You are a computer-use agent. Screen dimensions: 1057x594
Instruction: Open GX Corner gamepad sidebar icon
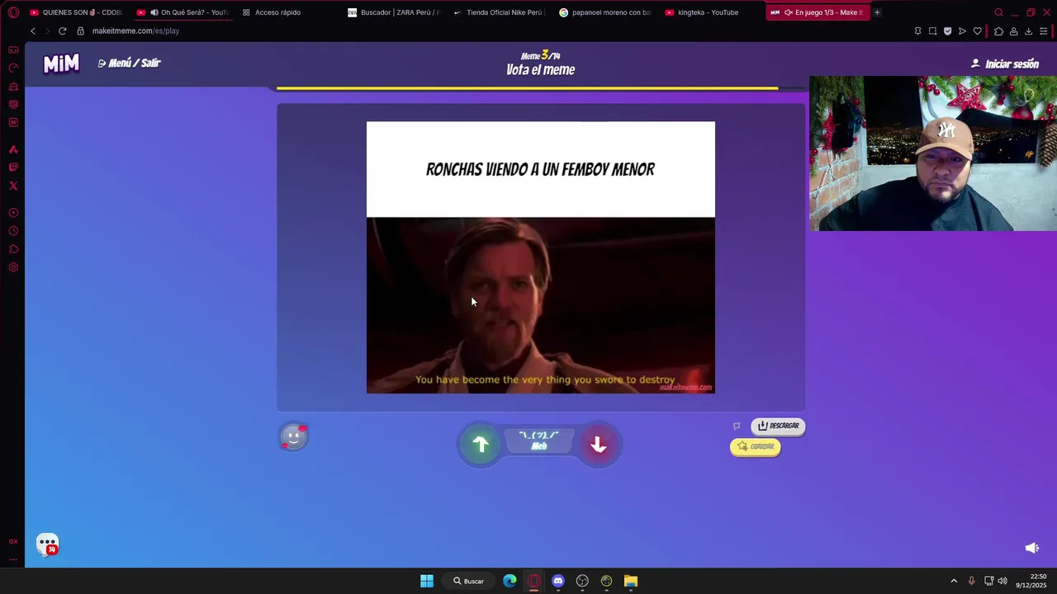click(x=13, y=50)
